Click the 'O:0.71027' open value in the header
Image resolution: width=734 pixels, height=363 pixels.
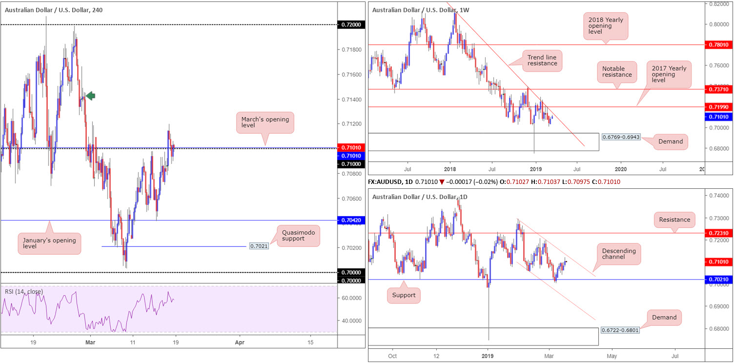[514, 181]
